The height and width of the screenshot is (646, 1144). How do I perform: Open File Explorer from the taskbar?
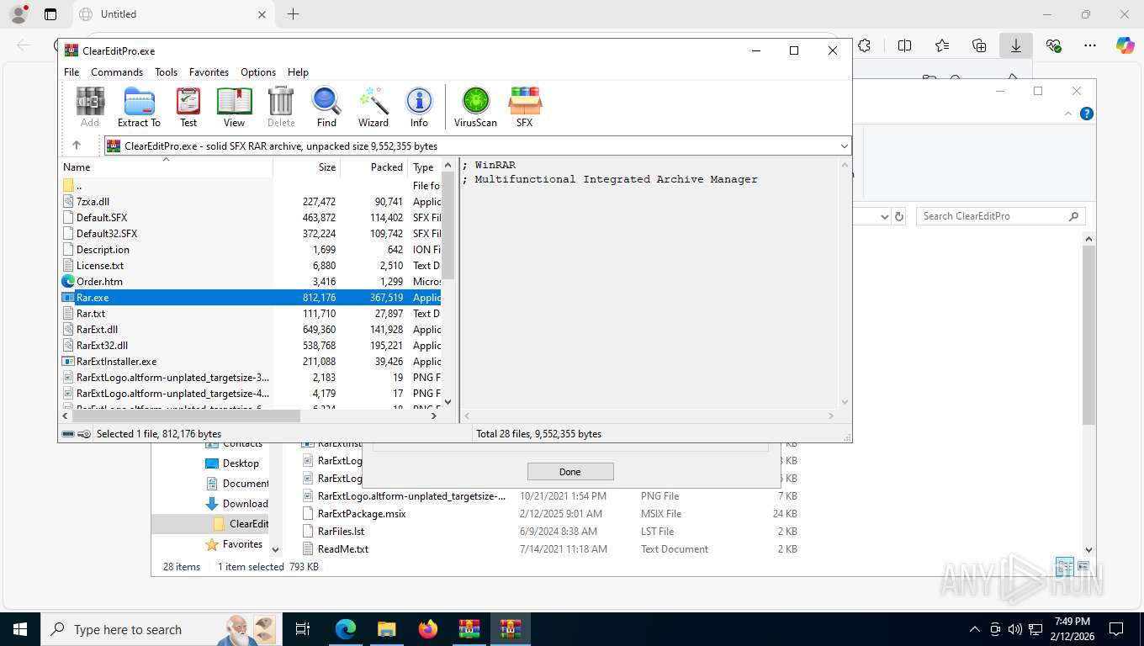[386, 629]
